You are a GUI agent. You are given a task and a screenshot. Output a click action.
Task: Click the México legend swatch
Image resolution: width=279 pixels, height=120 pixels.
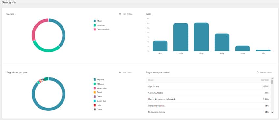tap(95, 84)
